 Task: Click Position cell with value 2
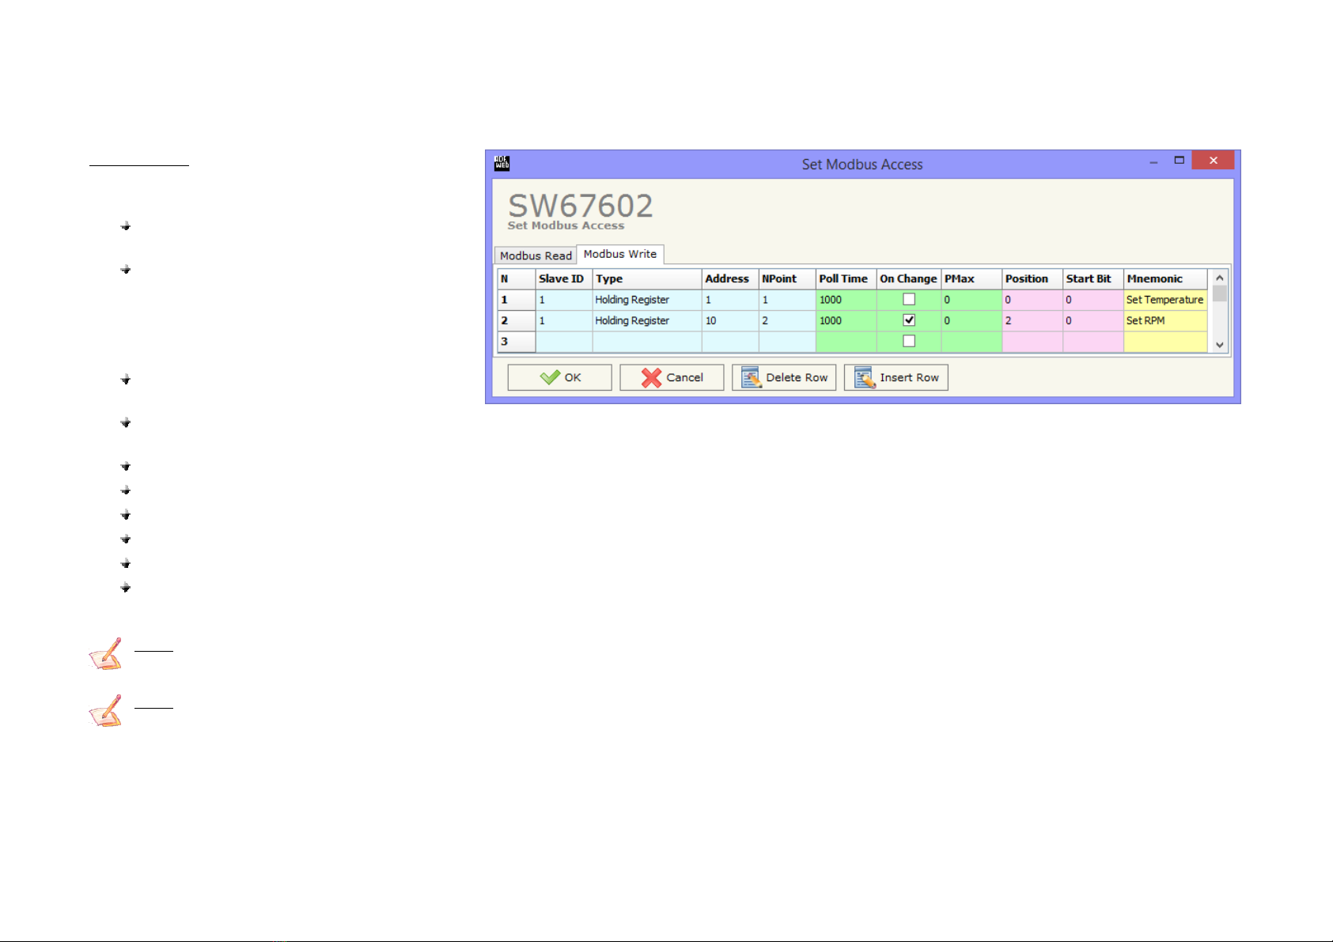(x=1032, y=320)
